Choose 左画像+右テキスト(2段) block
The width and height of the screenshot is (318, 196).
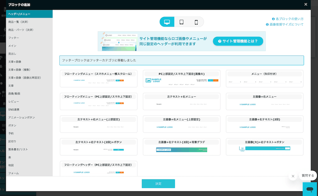point(265,124)
